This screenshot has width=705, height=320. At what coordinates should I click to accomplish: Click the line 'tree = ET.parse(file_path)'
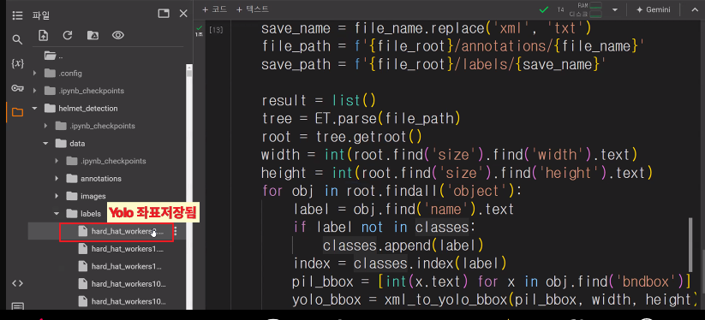tap(361, 118)
